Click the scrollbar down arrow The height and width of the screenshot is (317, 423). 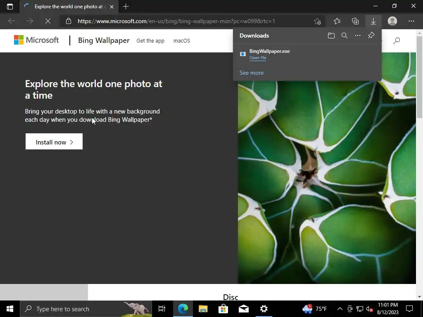click(419, 297)
